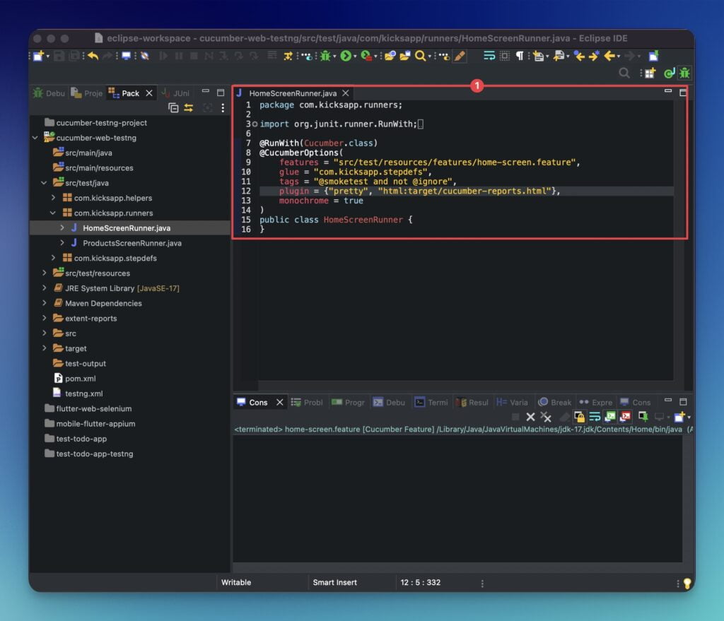Collapse the com.kicksapp.runners package

point(53,213)
